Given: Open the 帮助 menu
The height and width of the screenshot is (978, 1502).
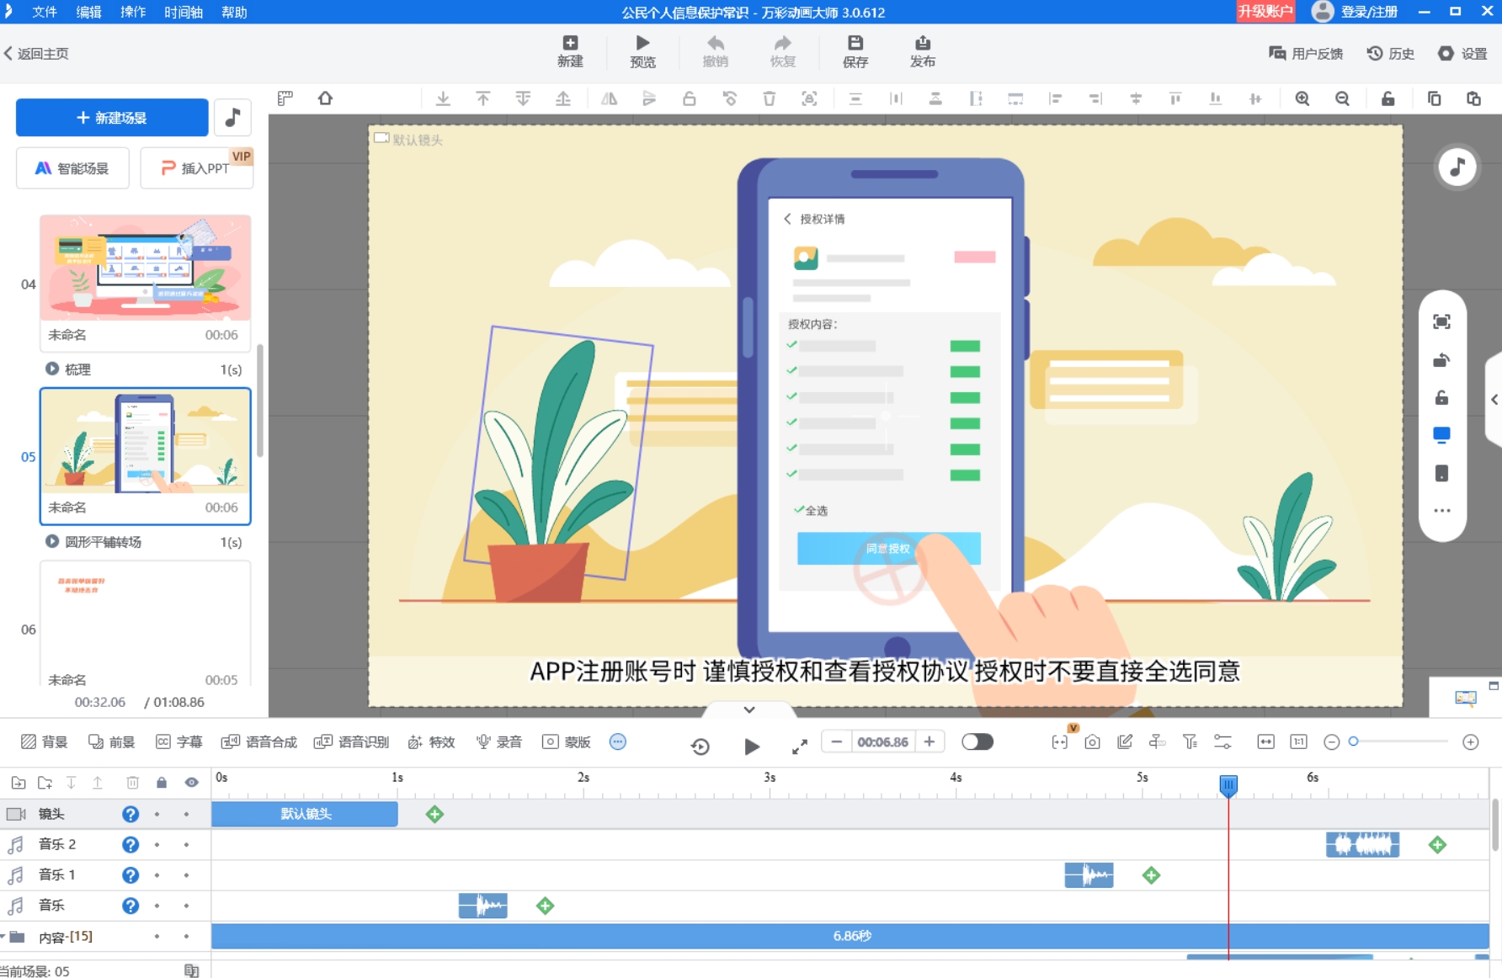Looking at the screenshot, I should tap(234, 12).
